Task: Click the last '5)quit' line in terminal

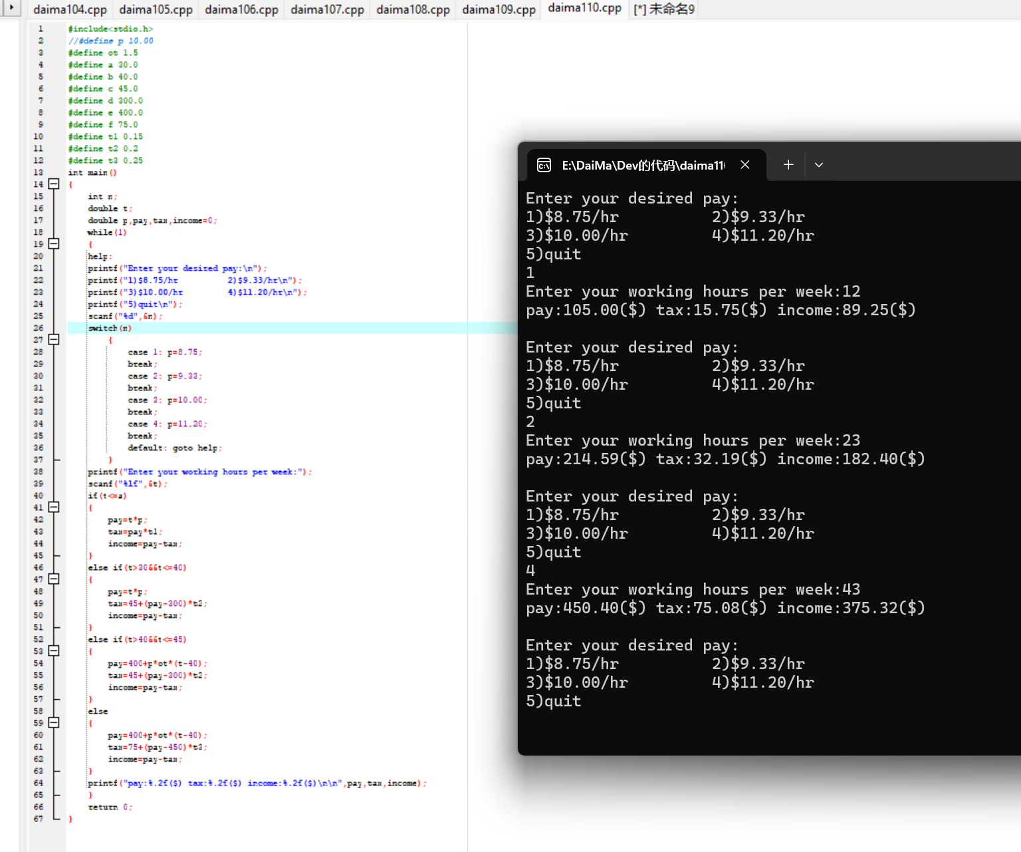Action: click(554, 701)
